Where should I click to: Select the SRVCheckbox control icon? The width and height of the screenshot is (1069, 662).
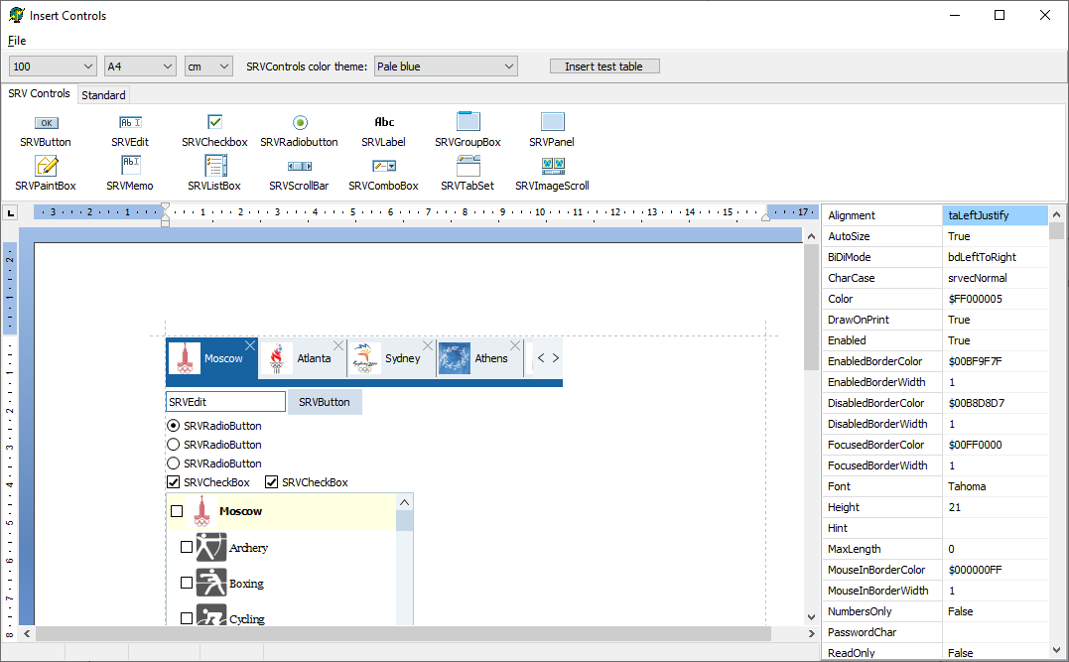coord(214,122)
